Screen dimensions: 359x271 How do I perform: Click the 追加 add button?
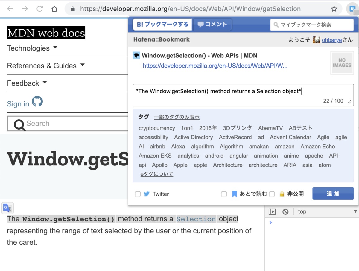333,194
